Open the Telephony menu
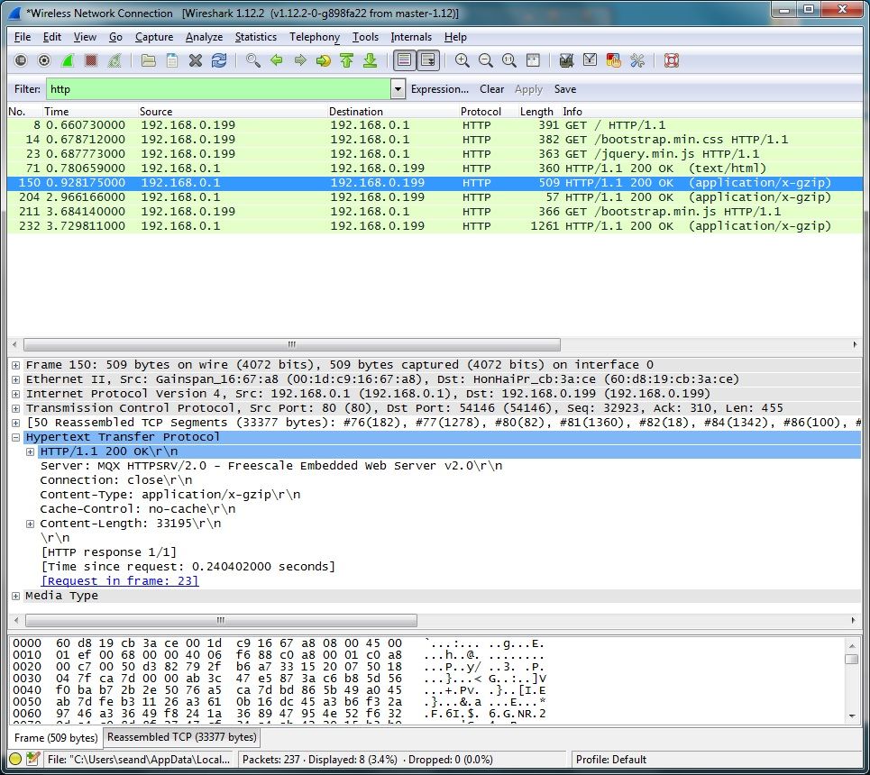870x775 pixels. 314,37
